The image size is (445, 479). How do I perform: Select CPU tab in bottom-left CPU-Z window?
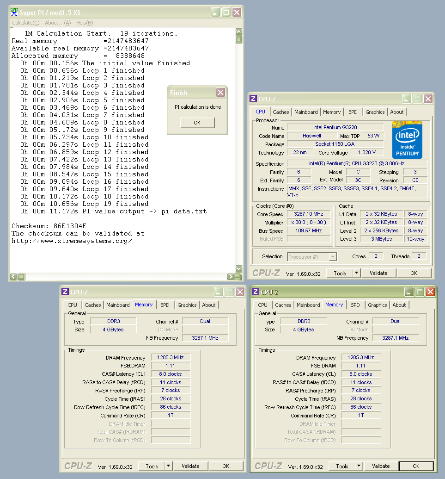[x=72, y=305]
